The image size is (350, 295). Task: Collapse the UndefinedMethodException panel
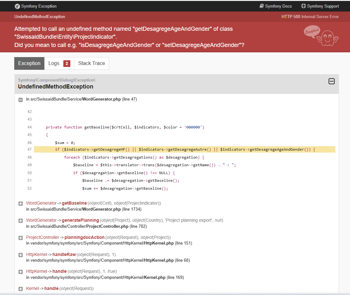[x=332, y=81]
